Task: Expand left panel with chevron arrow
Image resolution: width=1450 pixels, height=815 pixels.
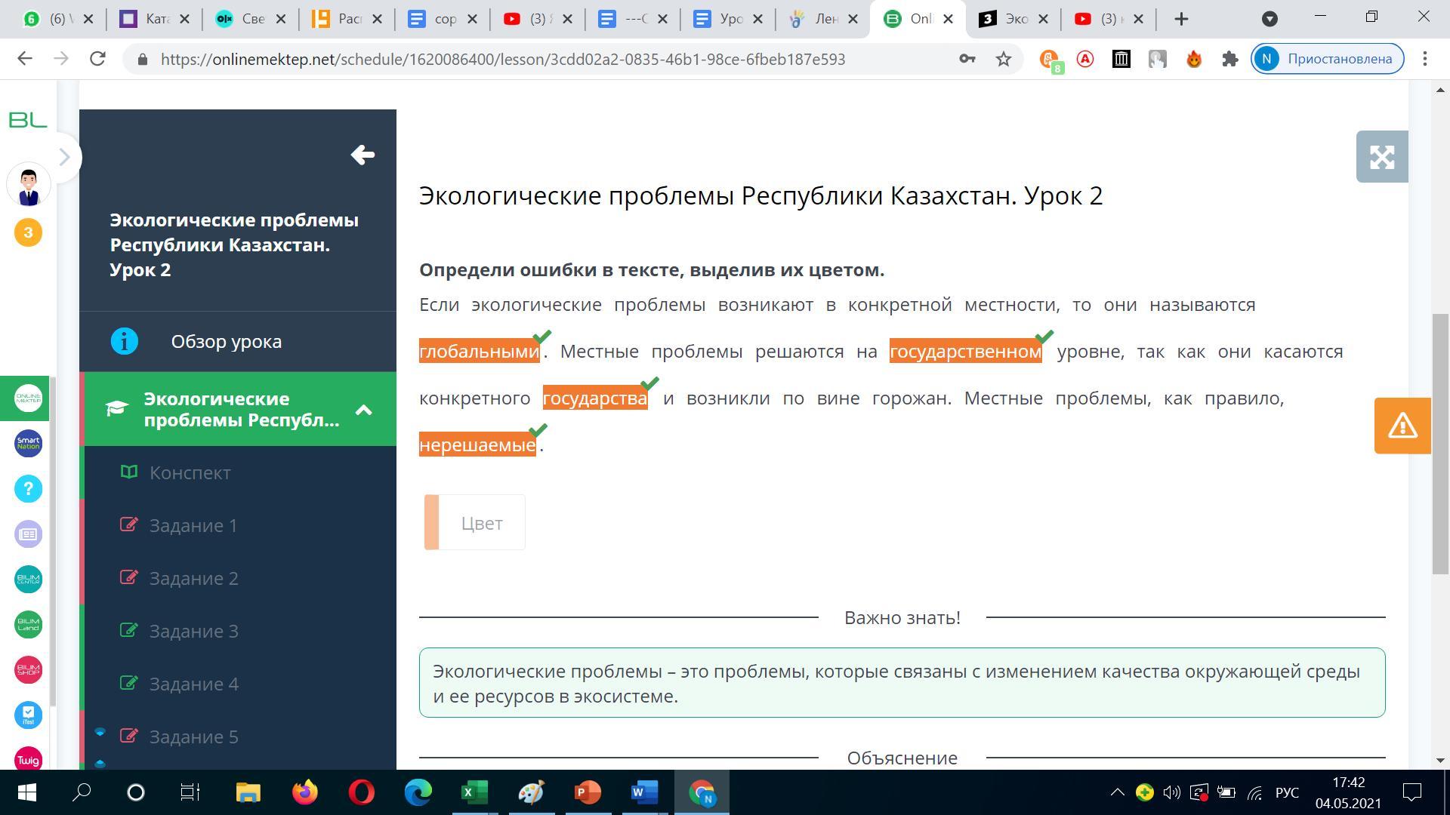Action: 64,157
